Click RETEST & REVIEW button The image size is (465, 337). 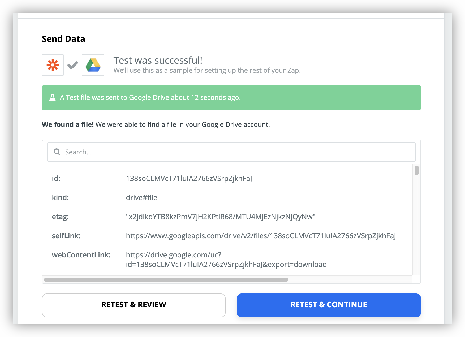coord(134,305)
